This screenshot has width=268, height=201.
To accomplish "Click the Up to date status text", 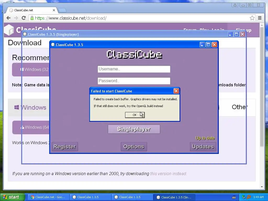I will click(x=205, y=138).
